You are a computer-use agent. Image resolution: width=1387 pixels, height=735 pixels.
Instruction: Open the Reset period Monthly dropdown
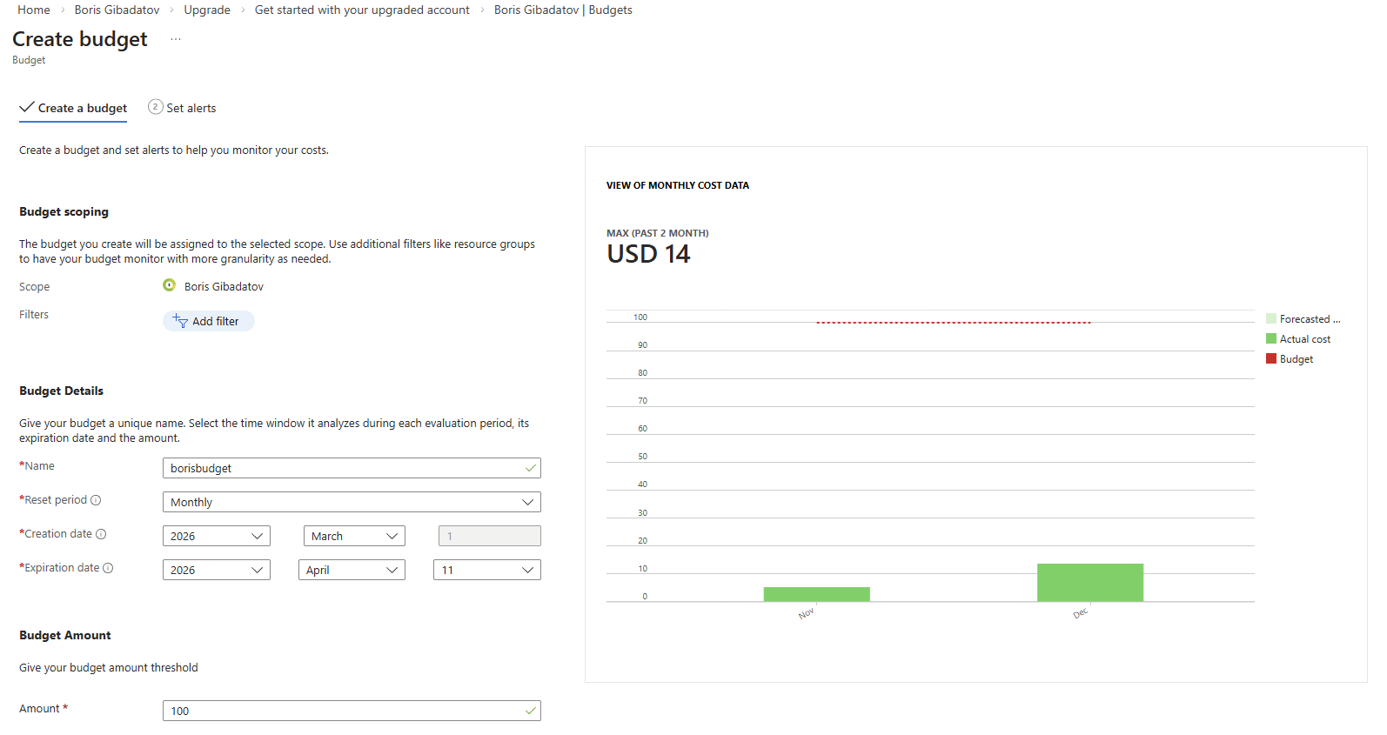pos(352,502)
